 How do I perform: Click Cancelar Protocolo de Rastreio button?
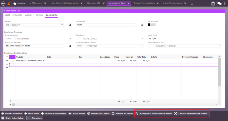191,114
